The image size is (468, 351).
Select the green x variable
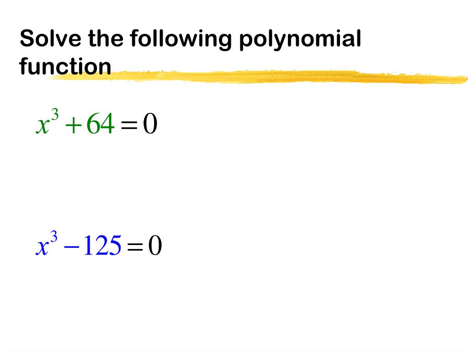(x=43, y=126)
